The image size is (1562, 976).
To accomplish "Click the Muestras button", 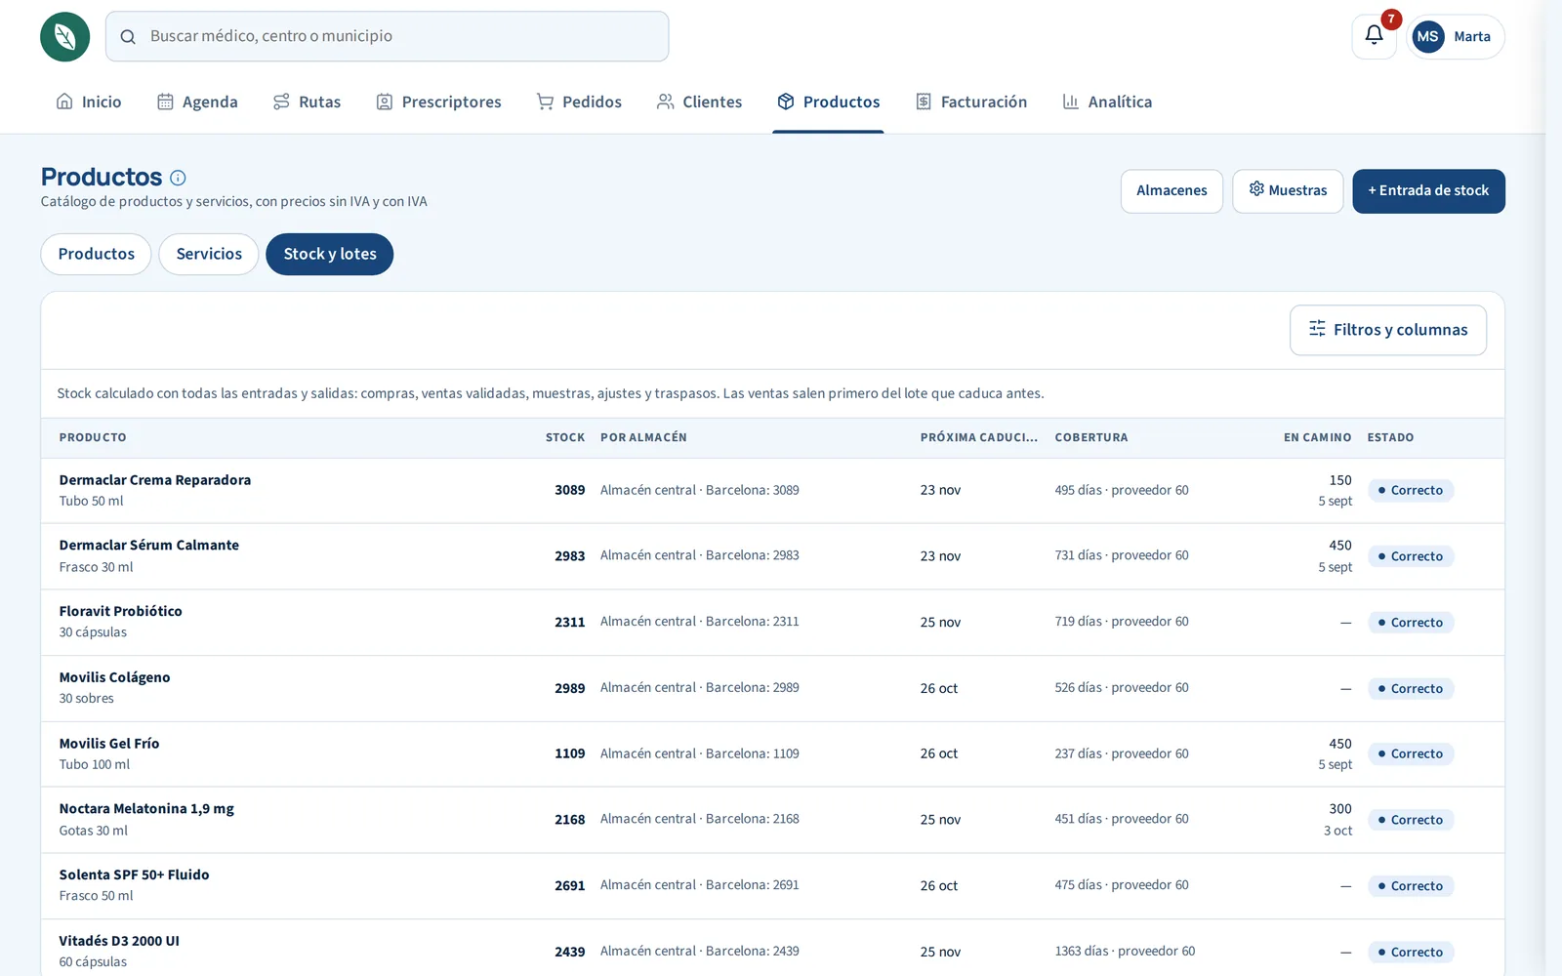I will point(1288,191).
